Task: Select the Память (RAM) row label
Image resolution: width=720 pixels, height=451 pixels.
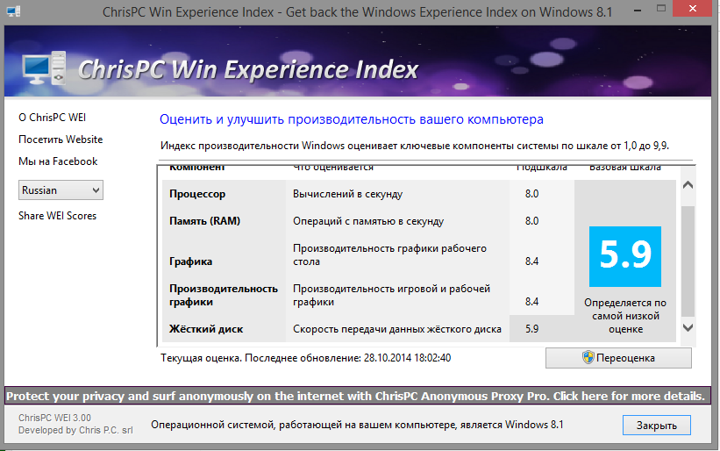Action: click(205, 221)
